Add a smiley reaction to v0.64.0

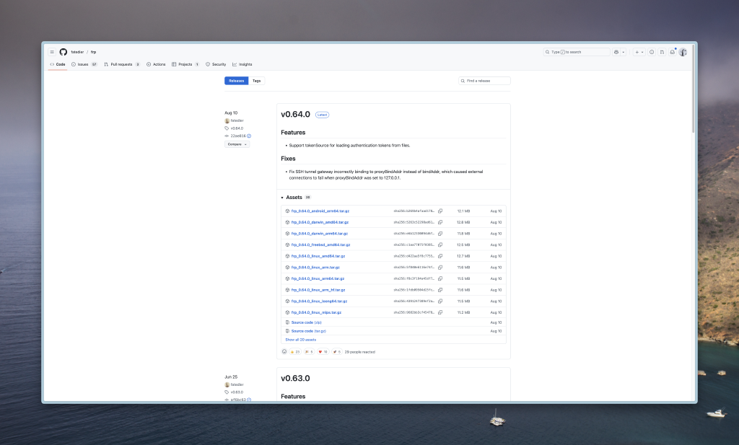(x=284, y=352)
